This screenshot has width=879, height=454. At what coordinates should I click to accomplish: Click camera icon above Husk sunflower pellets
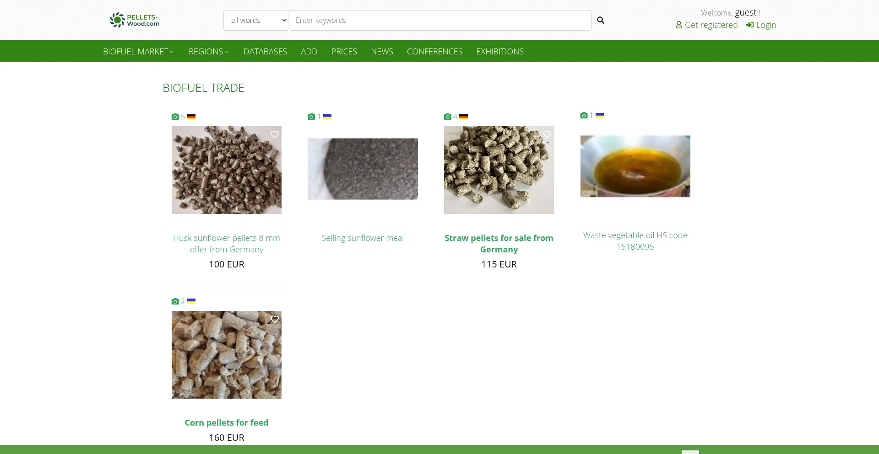coord(175,117)
